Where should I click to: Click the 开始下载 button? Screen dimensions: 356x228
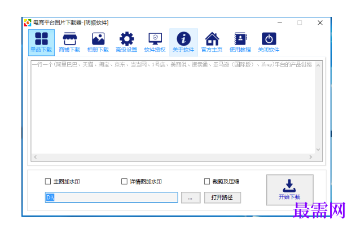pos(290,190)
